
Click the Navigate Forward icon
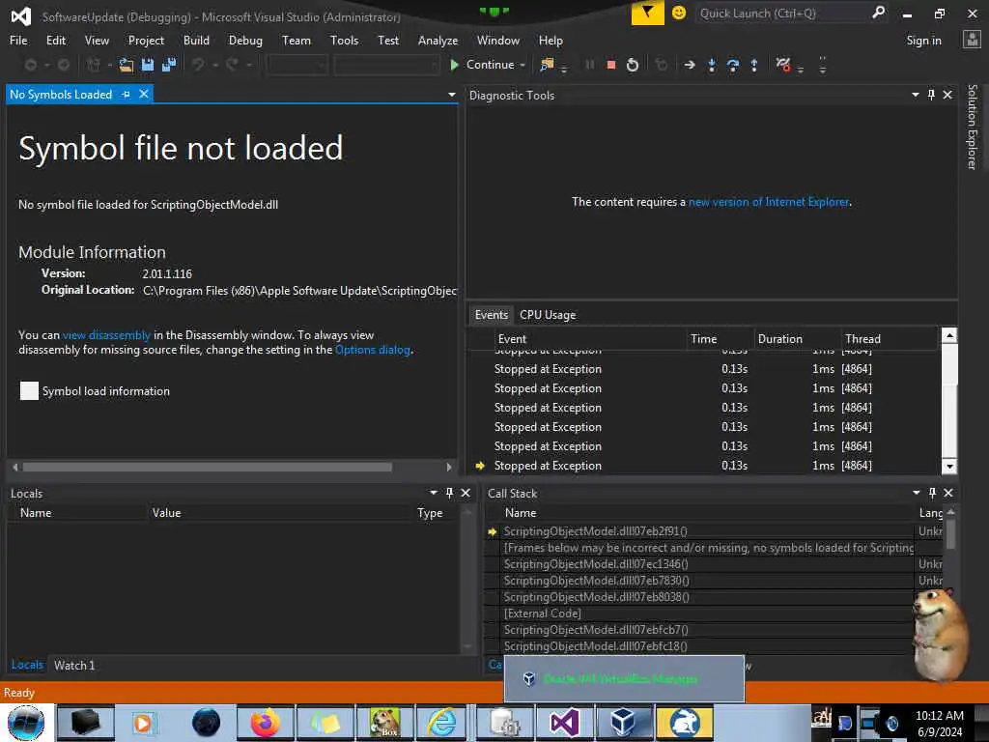click(64, 65)
